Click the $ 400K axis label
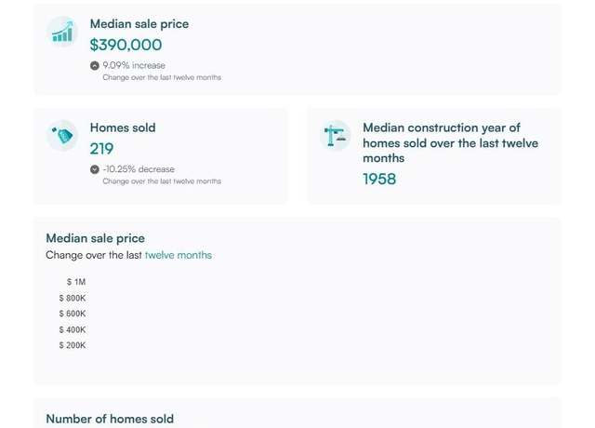This screenshot has height=428, width=595. coord(73,329)
